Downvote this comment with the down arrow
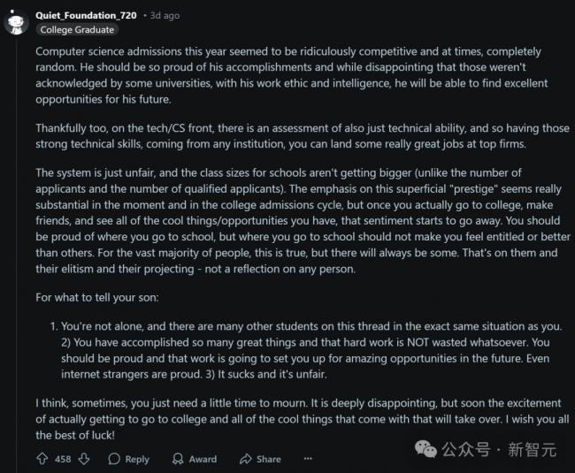 (84, 459)
